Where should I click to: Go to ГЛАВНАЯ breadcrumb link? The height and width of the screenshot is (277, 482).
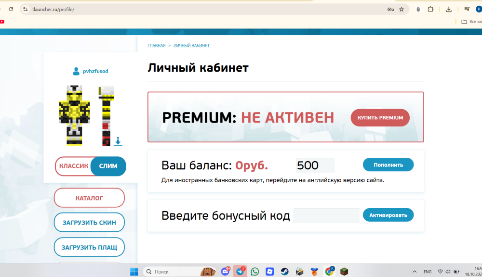tap(157, 45)
